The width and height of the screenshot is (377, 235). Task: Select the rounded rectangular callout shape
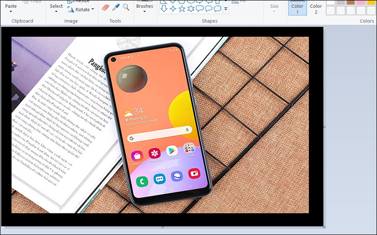point(200,8)
